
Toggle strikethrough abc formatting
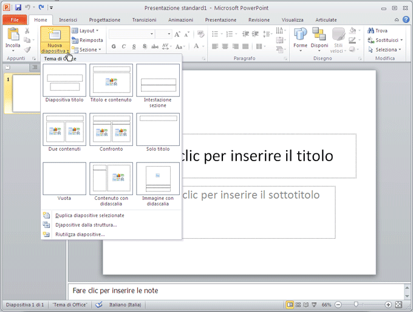pos(155,47)
